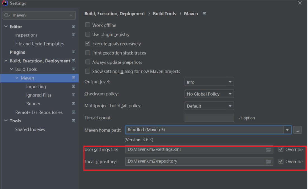Click the -T option label
308x189 pixels.
247,118
